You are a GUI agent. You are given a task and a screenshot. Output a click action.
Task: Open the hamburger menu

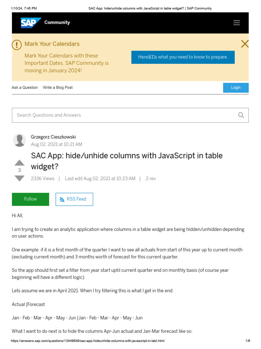[x=237, y=23]
